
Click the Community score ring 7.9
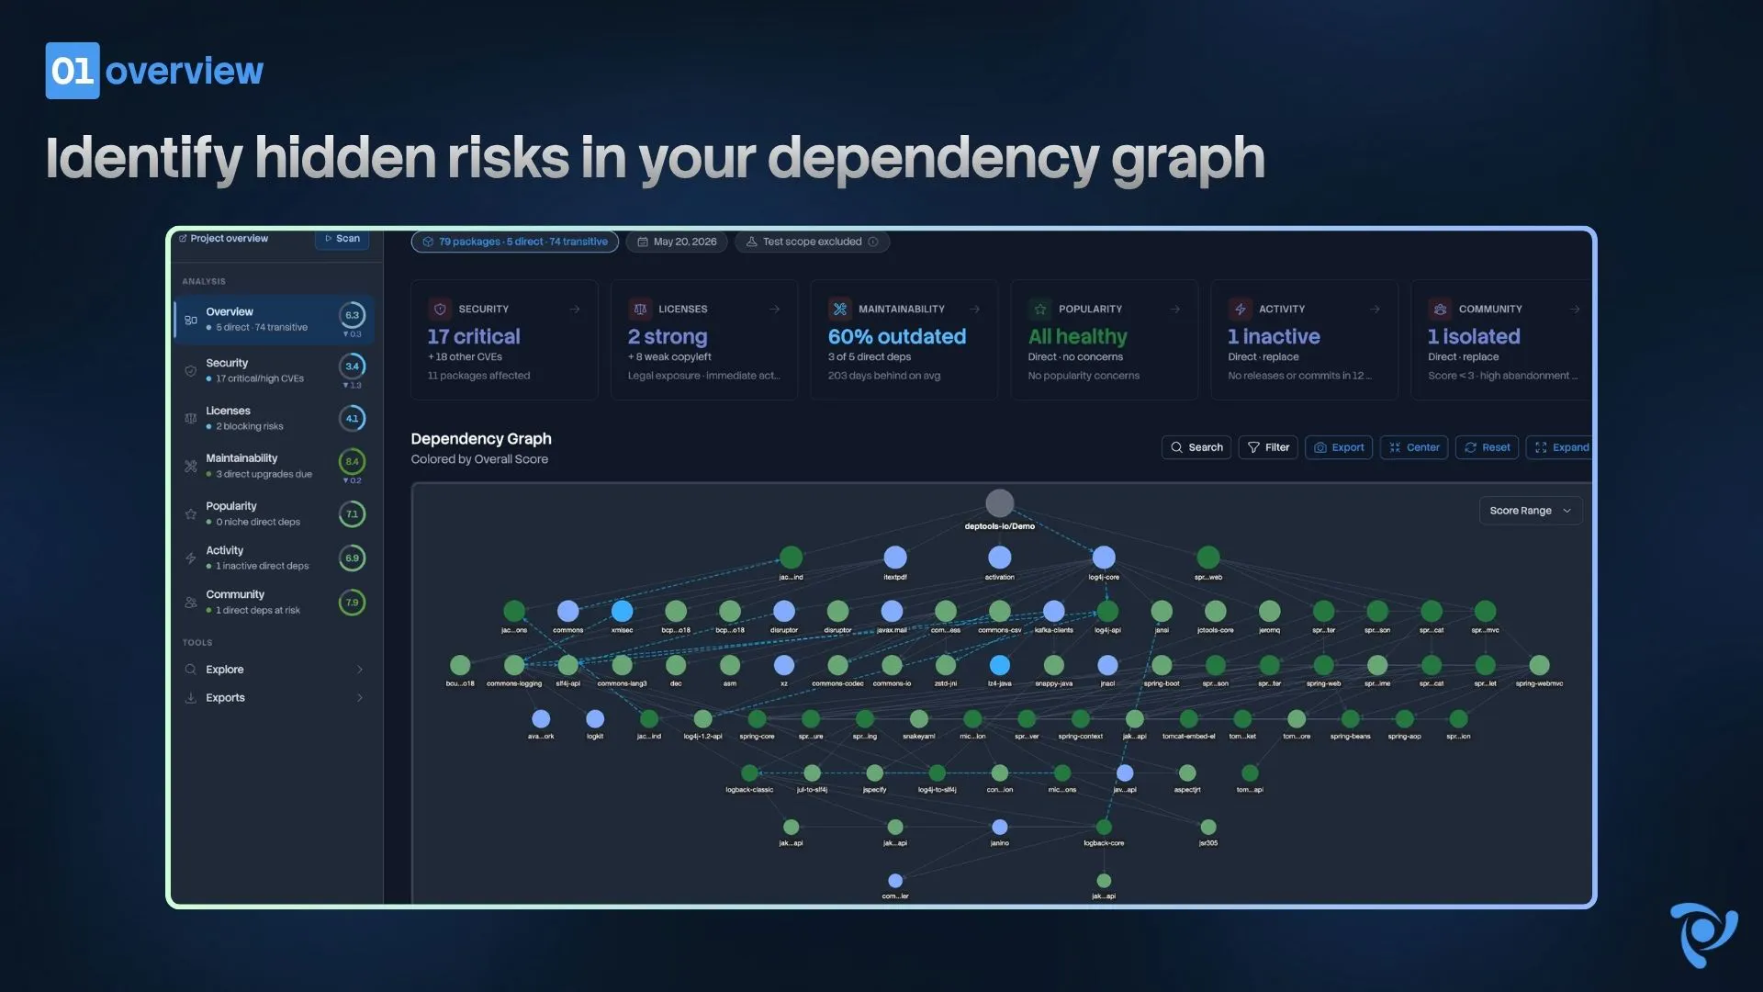pos(353,603)
